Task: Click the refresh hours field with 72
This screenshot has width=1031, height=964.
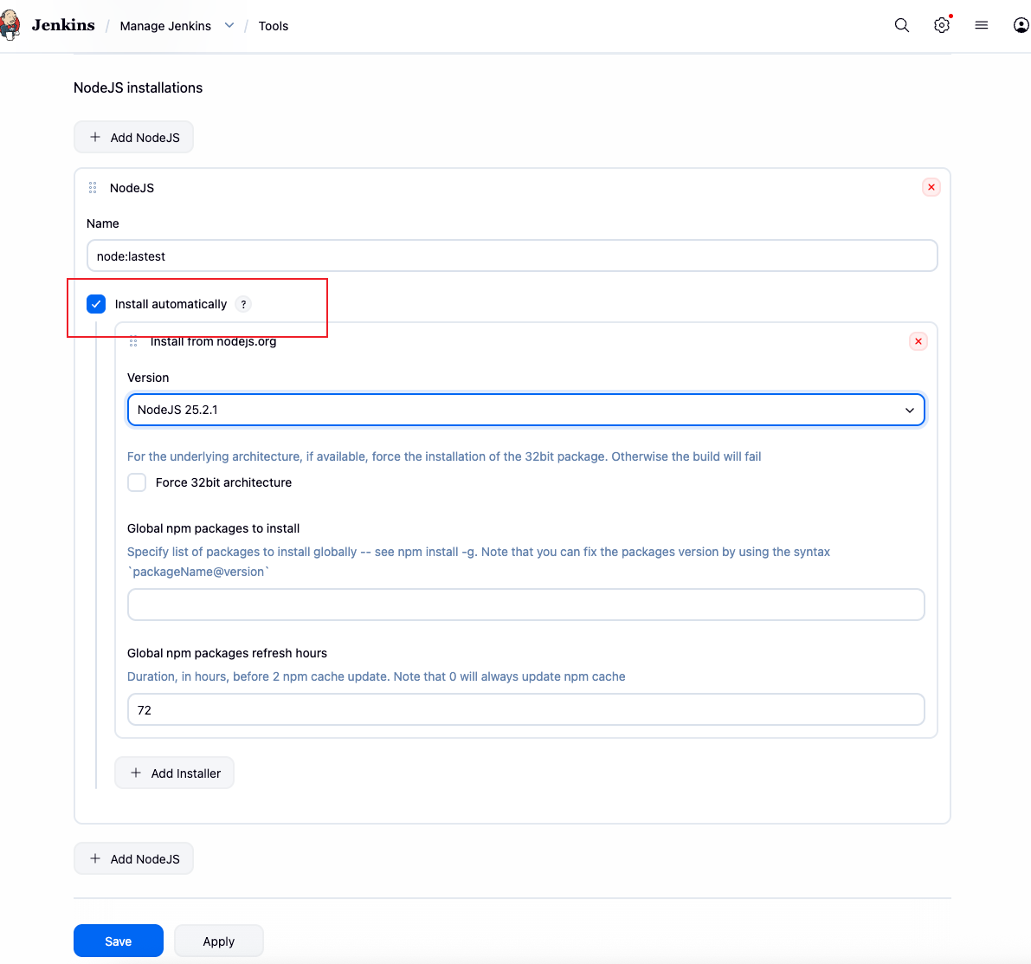Action: [x=526, y=710]
